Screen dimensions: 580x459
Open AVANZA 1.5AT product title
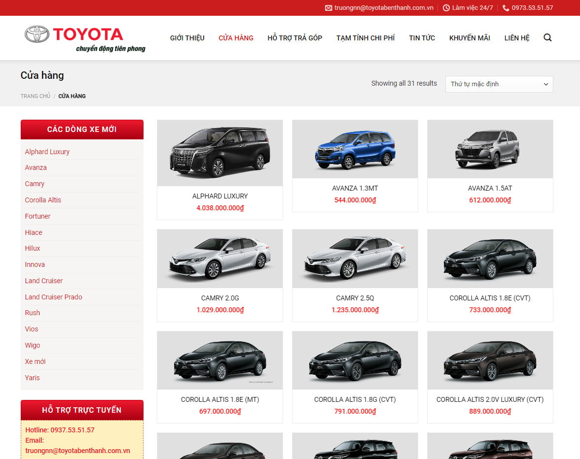pyautogui.click(x=490, y=188)
